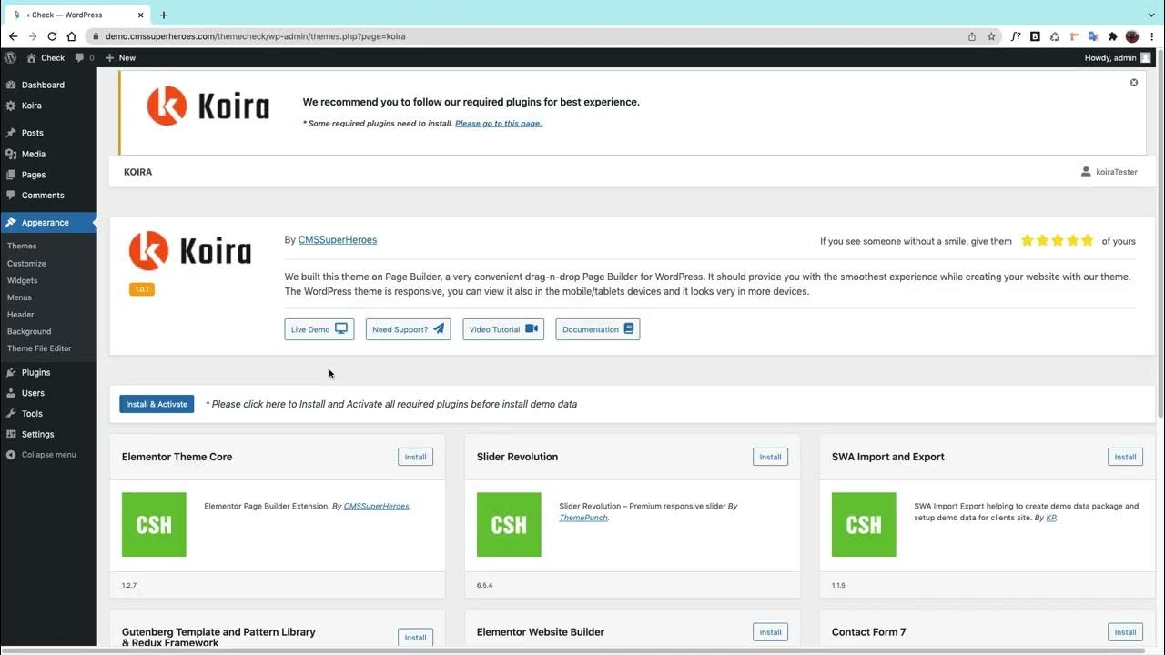This screenshot has width=1165, height=655.
Task: Install Elementor Website Builder plugin
Action: (770, 632)
